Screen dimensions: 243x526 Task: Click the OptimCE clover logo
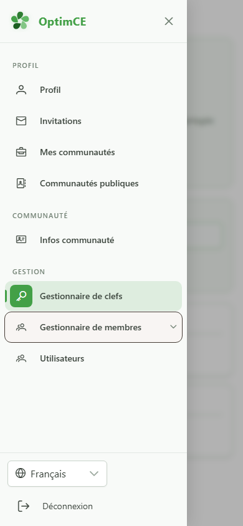coord(20,21)
